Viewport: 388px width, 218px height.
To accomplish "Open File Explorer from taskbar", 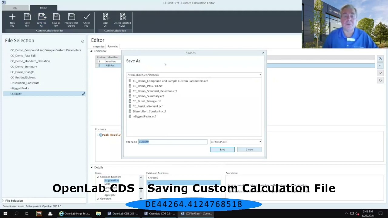I will pyautogui.click(x=98, y=213).
